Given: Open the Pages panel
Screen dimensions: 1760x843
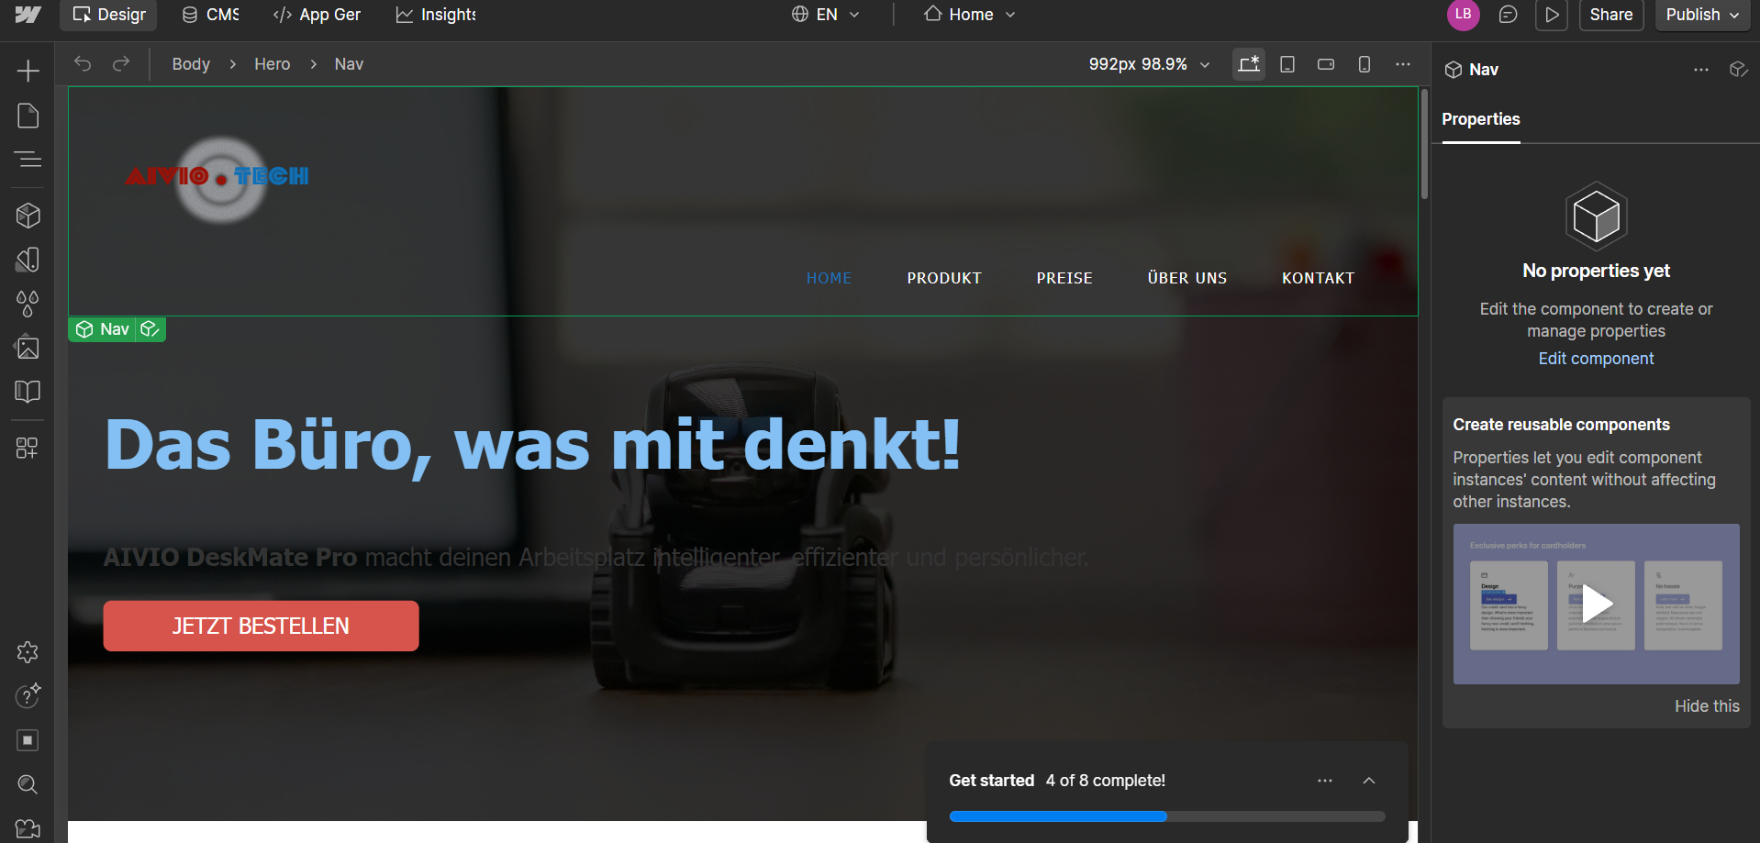Looking at the screenshot, I should click(x=28, y=116).
